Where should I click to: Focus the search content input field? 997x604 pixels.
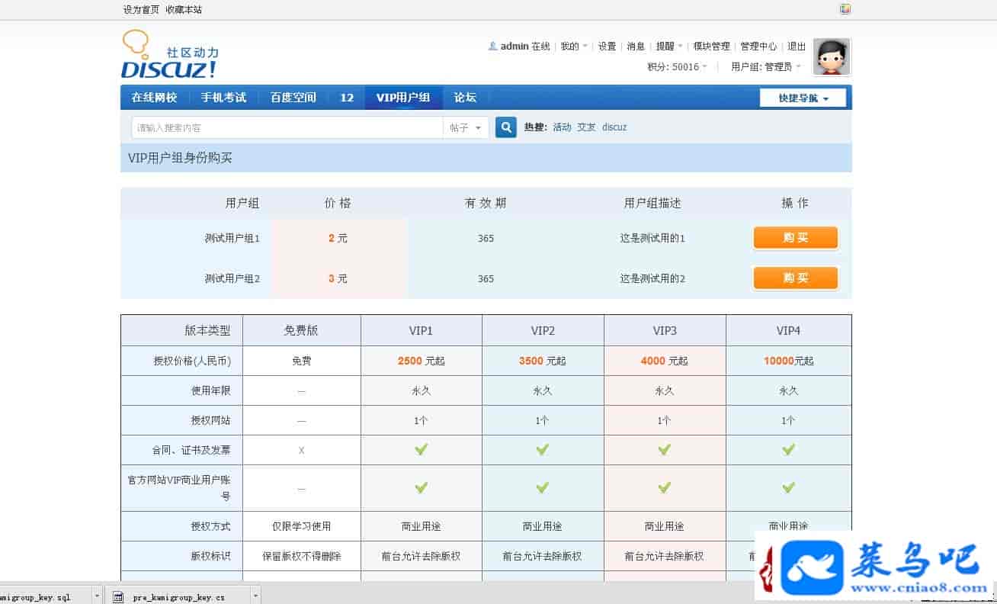tap(287, 127)
